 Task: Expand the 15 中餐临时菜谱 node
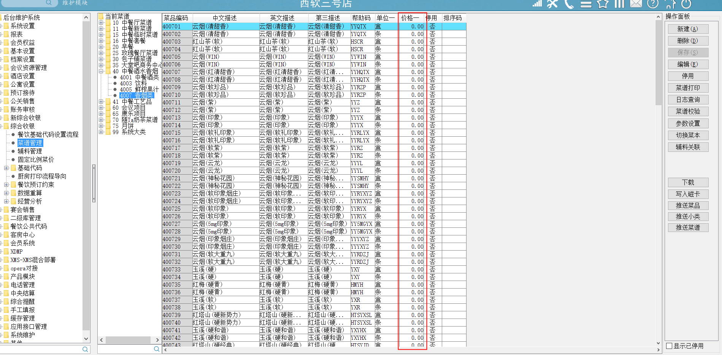pyautogui.click(x=101, y=35)
